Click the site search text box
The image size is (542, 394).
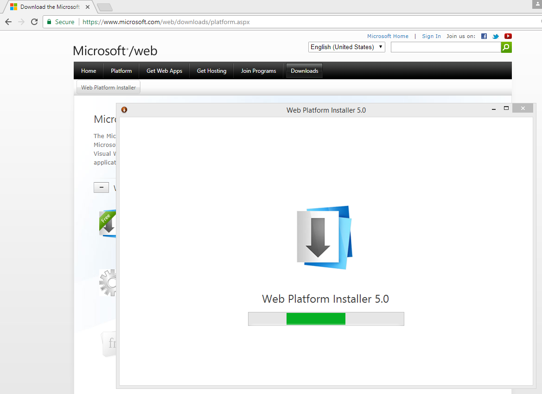tap(446, 47)
